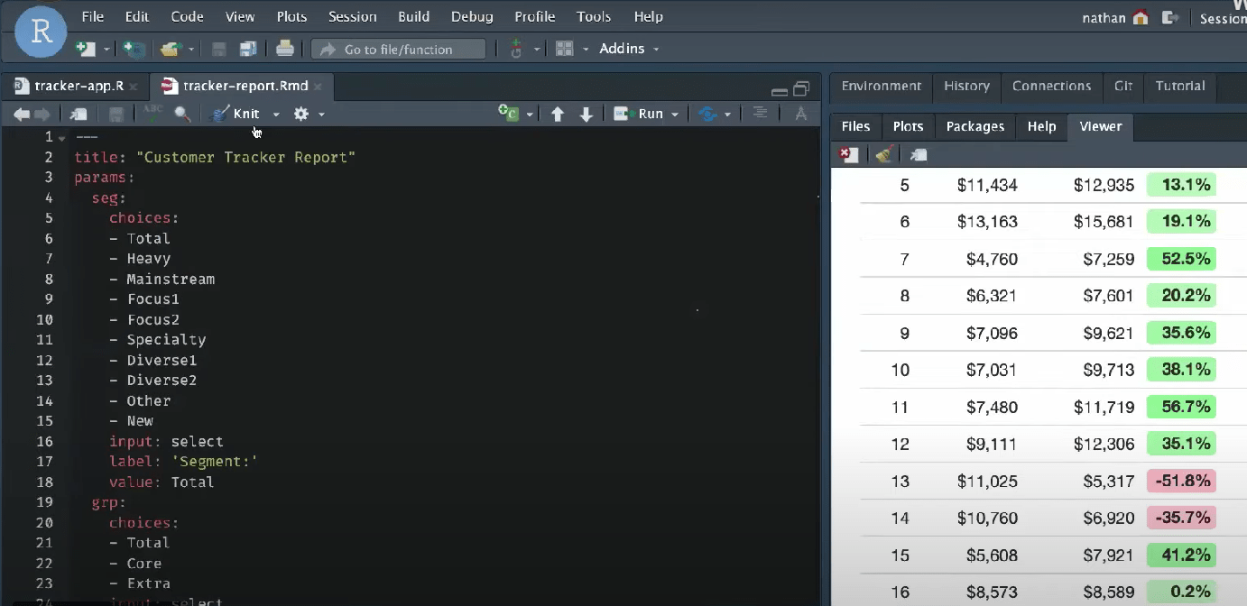This screenshot has width=1247, height=606.
Task: Go to the next chunk down arrow
Action: 587,114
